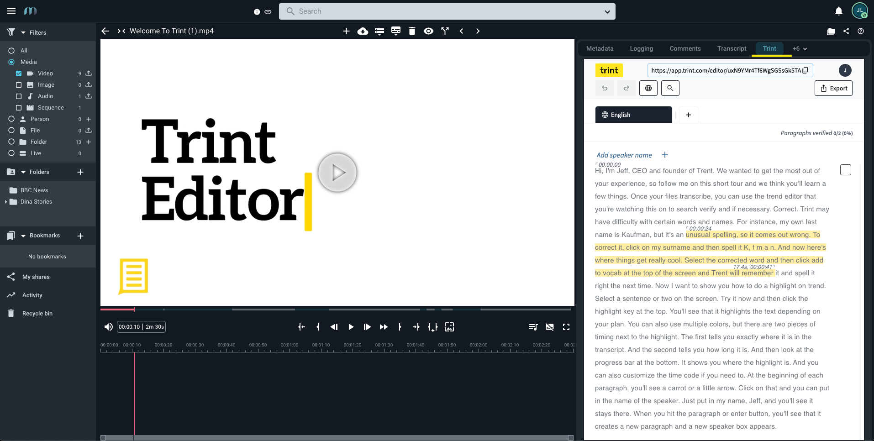Image resolution: width=874 pixels, height=441 pixels.
Task: Open the search bar dropdown arrow
Action: tap(607, 12)
